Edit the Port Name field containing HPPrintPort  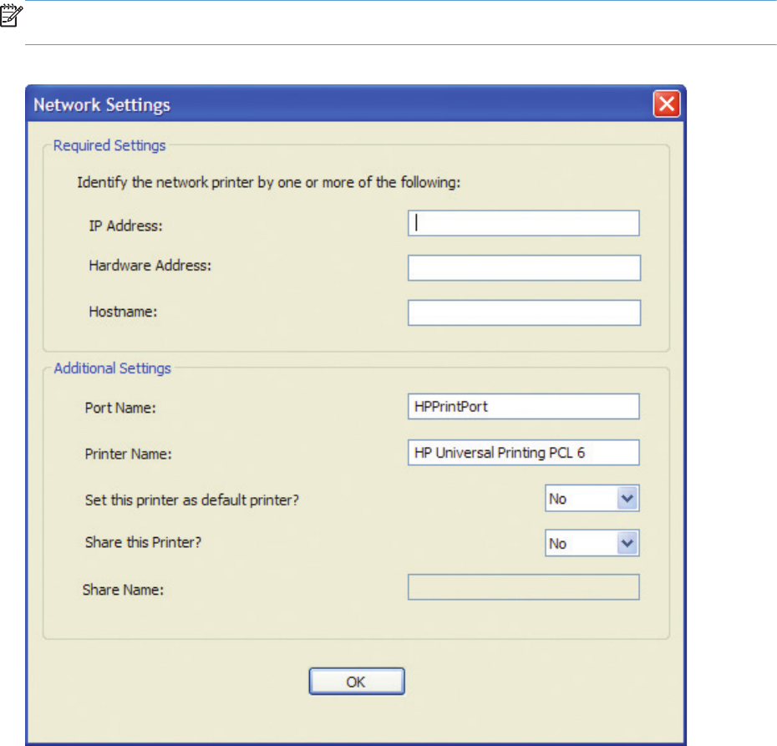point(523,406)
